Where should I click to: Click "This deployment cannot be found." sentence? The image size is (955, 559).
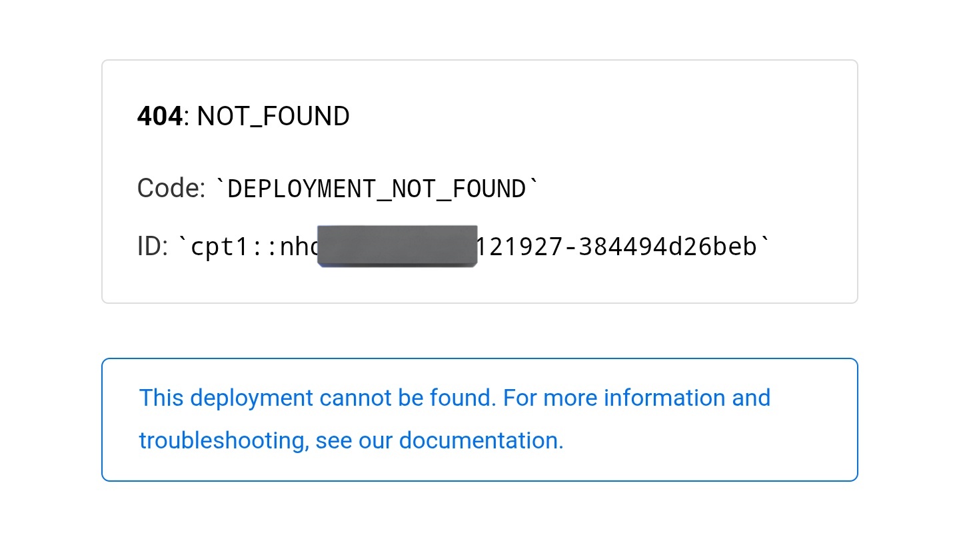point(317,398)
